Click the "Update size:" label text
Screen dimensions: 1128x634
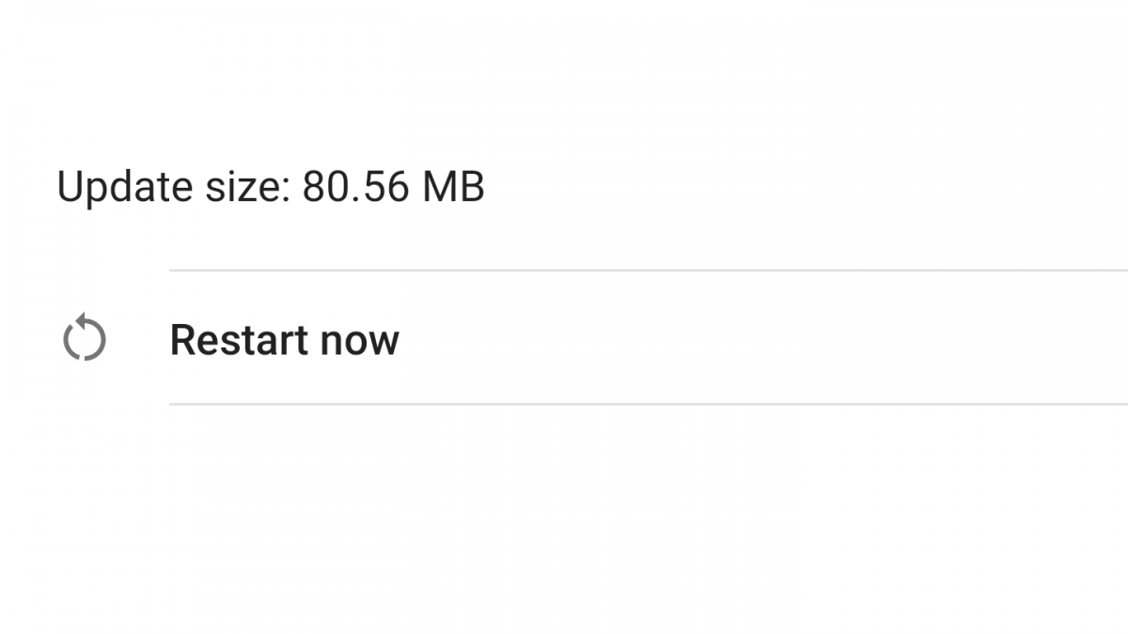pos(173,187)
